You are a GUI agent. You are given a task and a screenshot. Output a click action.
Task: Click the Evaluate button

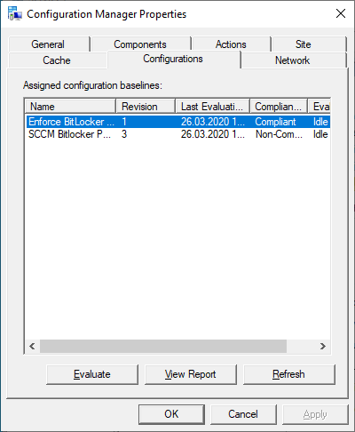coord(92,374)
